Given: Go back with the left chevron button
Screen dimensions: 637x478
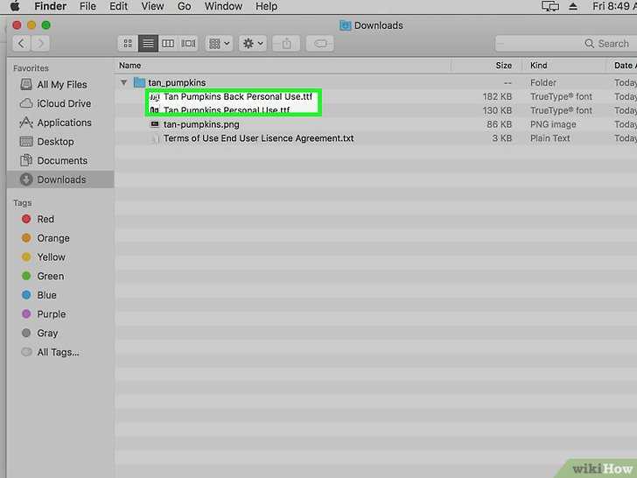Looking at the screenshot, I should [x=22, y=43].
